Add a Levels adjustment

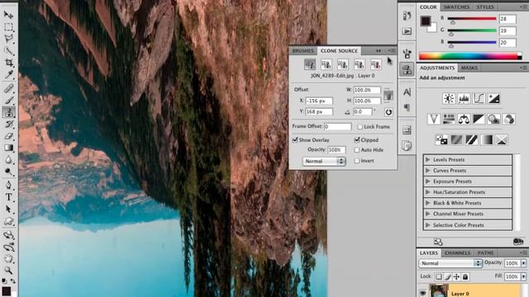click(x=464, y=98)
